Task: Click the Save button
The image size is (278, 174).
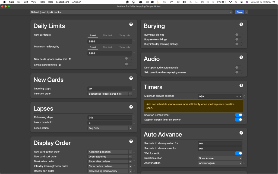Action: click(x=239, y=12)
